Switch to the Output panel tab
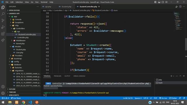The image size is (187, 105). tap(67, 76)
